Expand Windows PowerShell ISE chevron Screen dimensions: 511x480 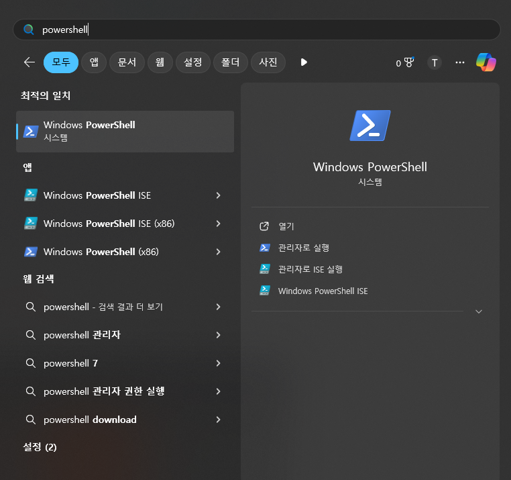tap(218, 195)
